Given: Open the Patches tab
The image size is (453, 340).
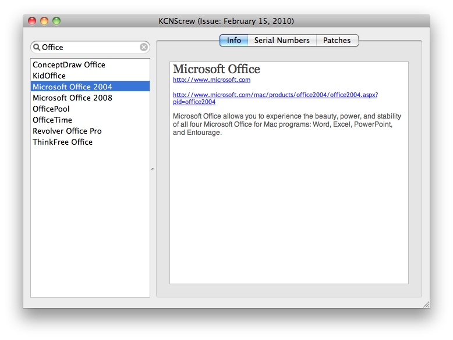Looking at the screenshot, I should click(337, 40).
